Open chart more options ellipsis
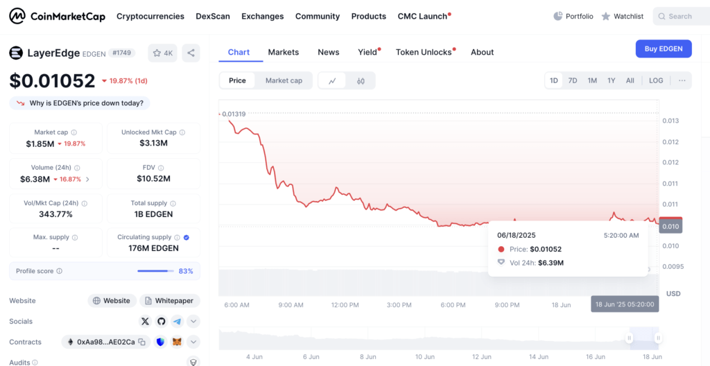Viewport: 710px width, 366px height. [682, 80]
